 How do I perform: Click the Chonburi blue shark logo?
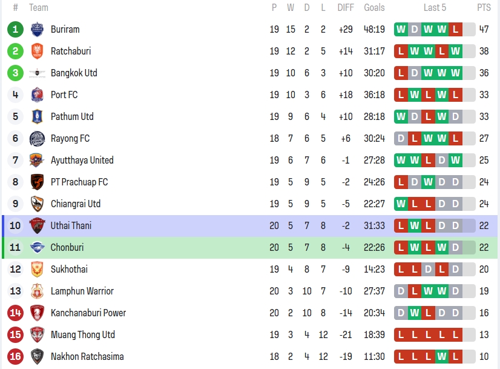(37, 248)
